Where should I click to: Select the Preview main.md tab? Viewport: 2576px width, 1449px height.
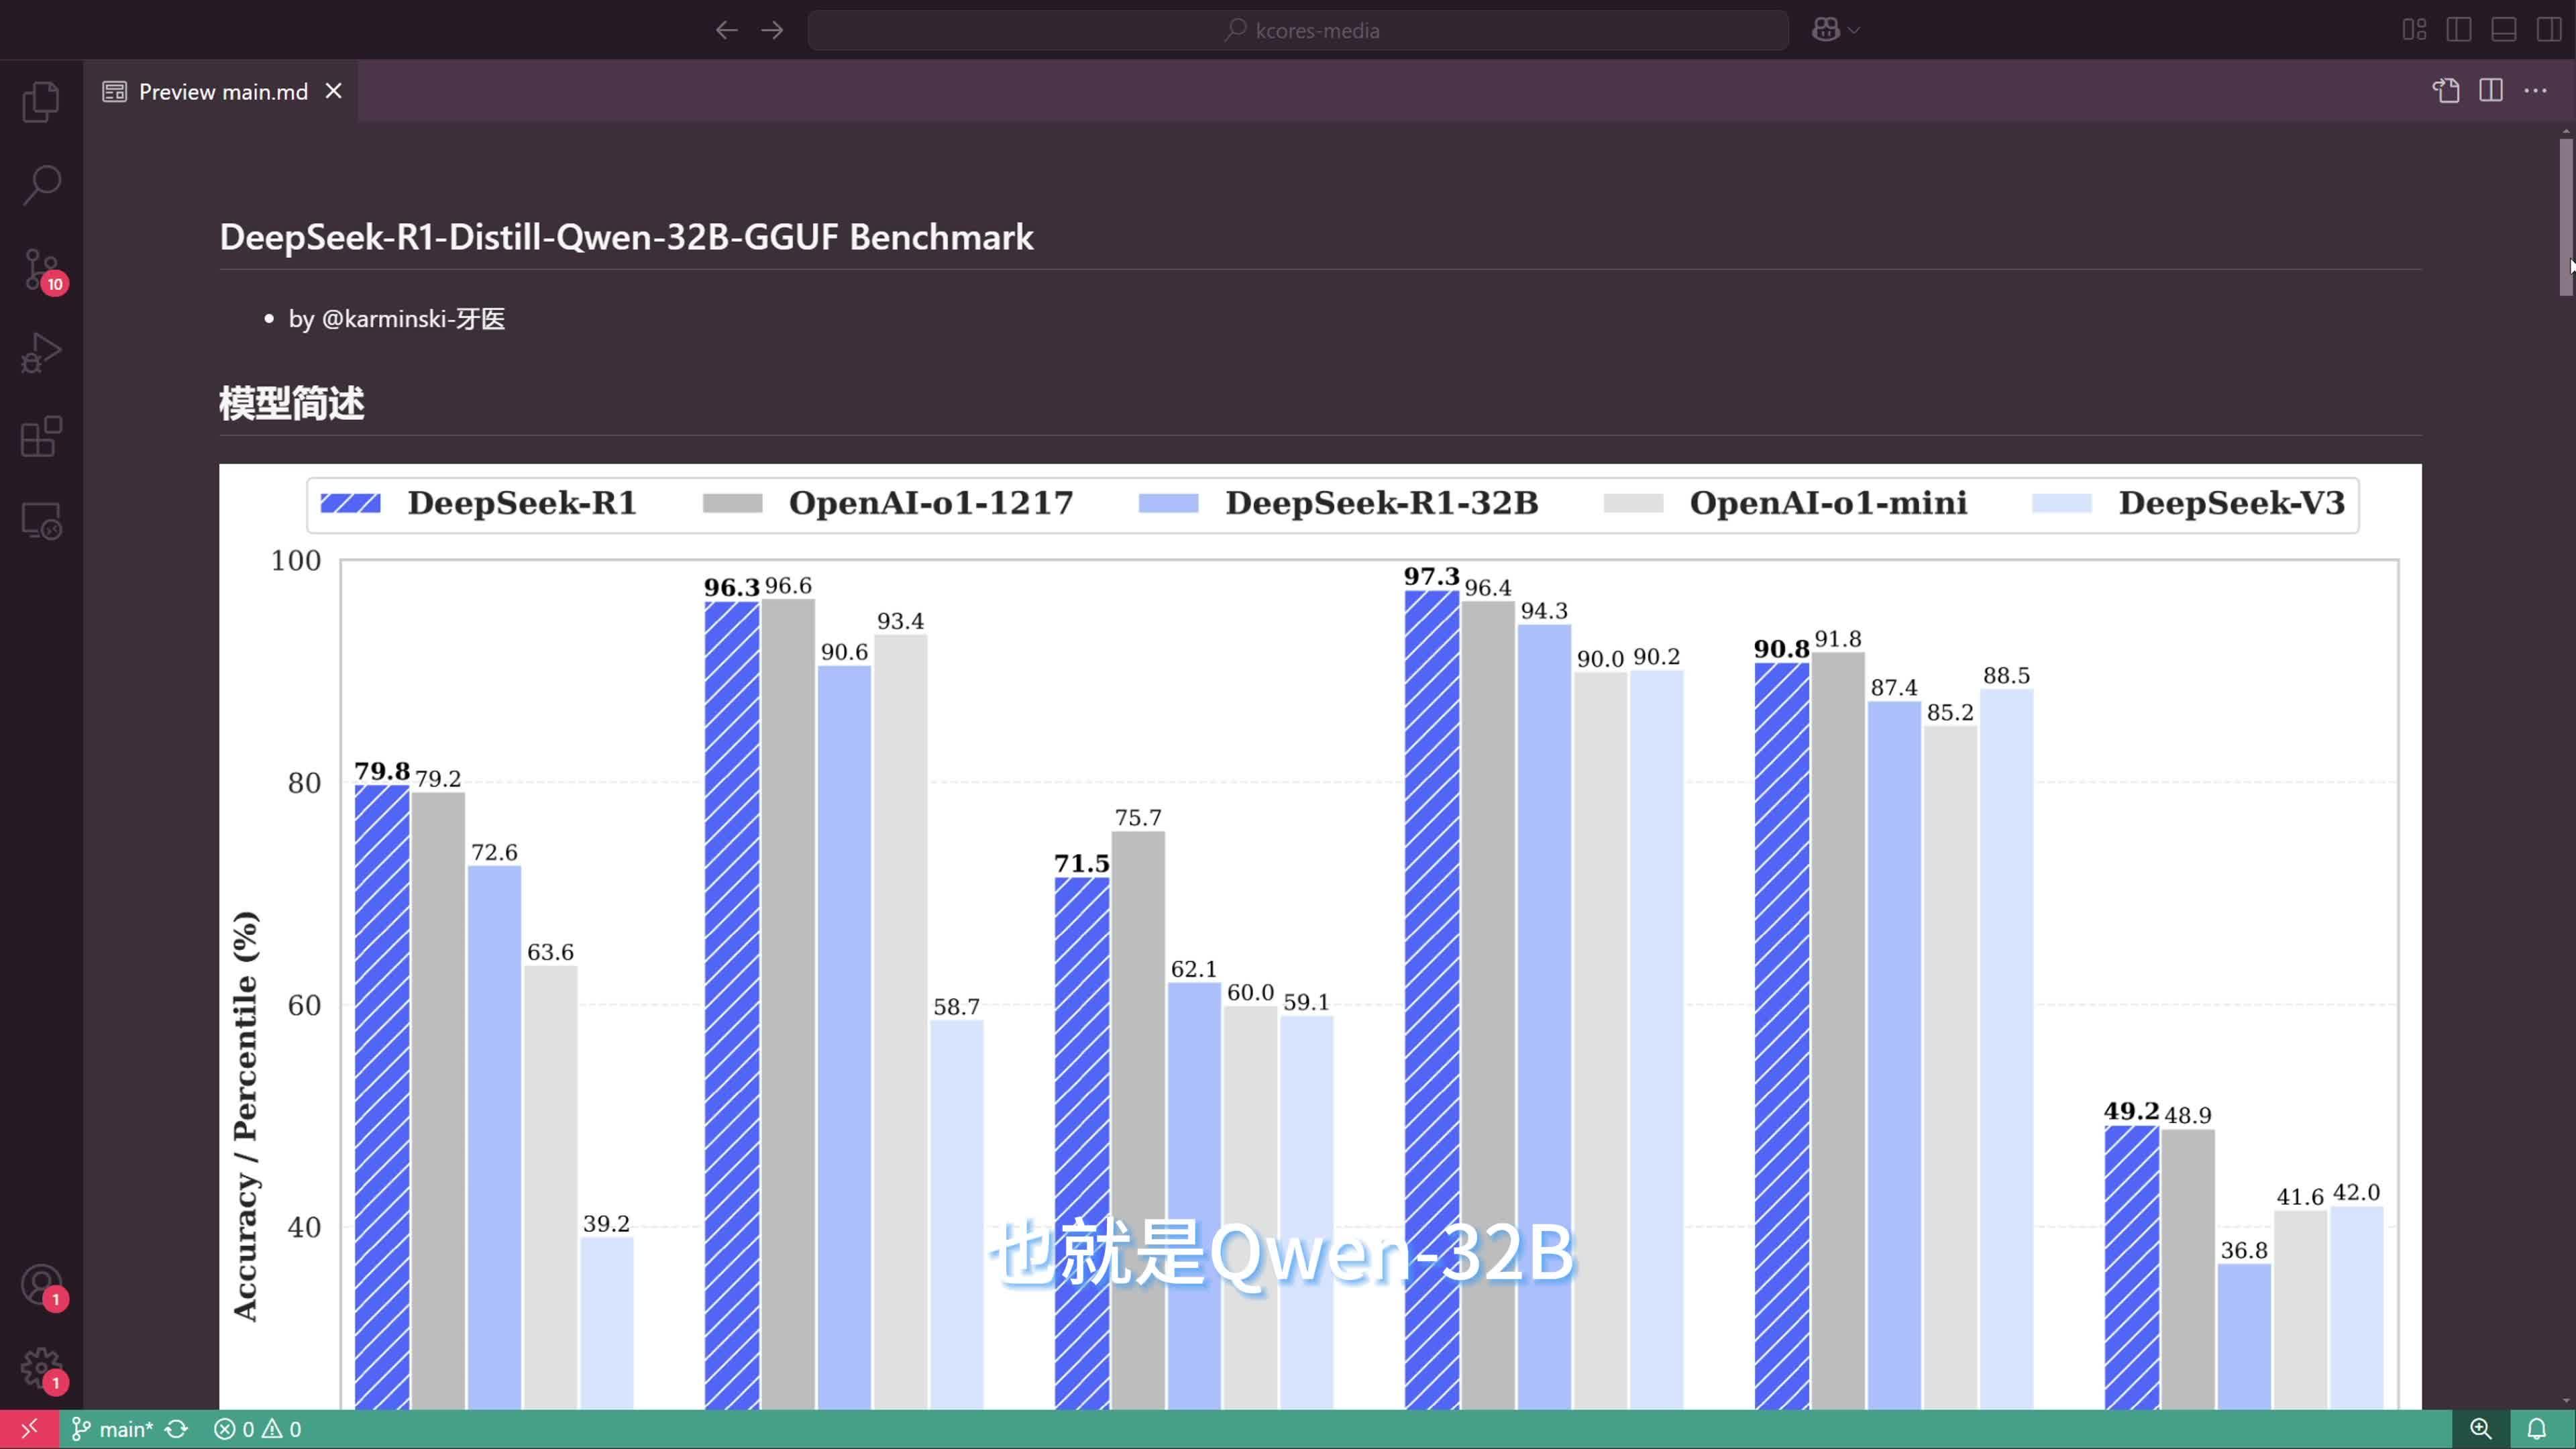click(221, 91)
